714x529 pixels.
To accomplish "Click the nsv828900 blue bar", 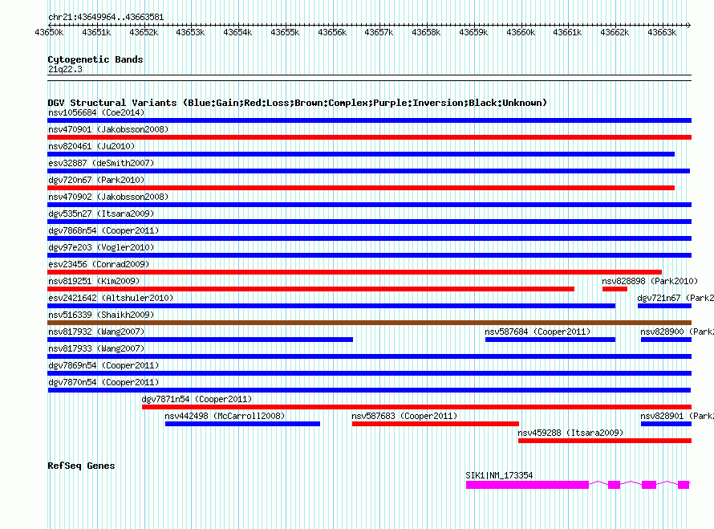I will [666, 340].
